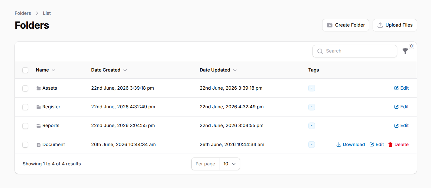
Task: Click the folder icon beside Register
Action: [38, 107]
